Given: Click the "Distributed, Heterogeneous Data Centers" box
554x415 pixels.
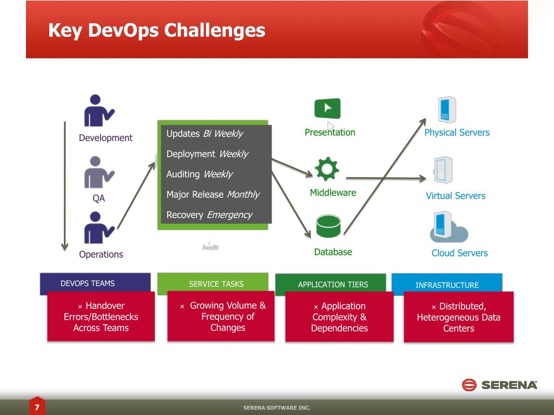Looking at the screenshot, I should [x=459, y=317].
